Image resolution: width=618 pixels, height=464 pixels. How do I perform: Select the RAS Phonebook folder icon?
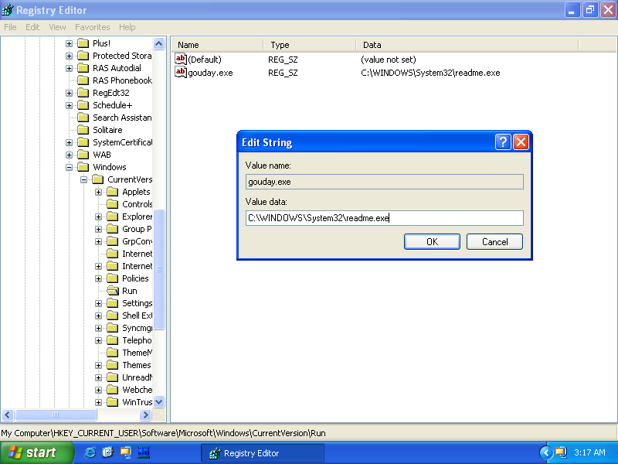(x=83, y=80)
